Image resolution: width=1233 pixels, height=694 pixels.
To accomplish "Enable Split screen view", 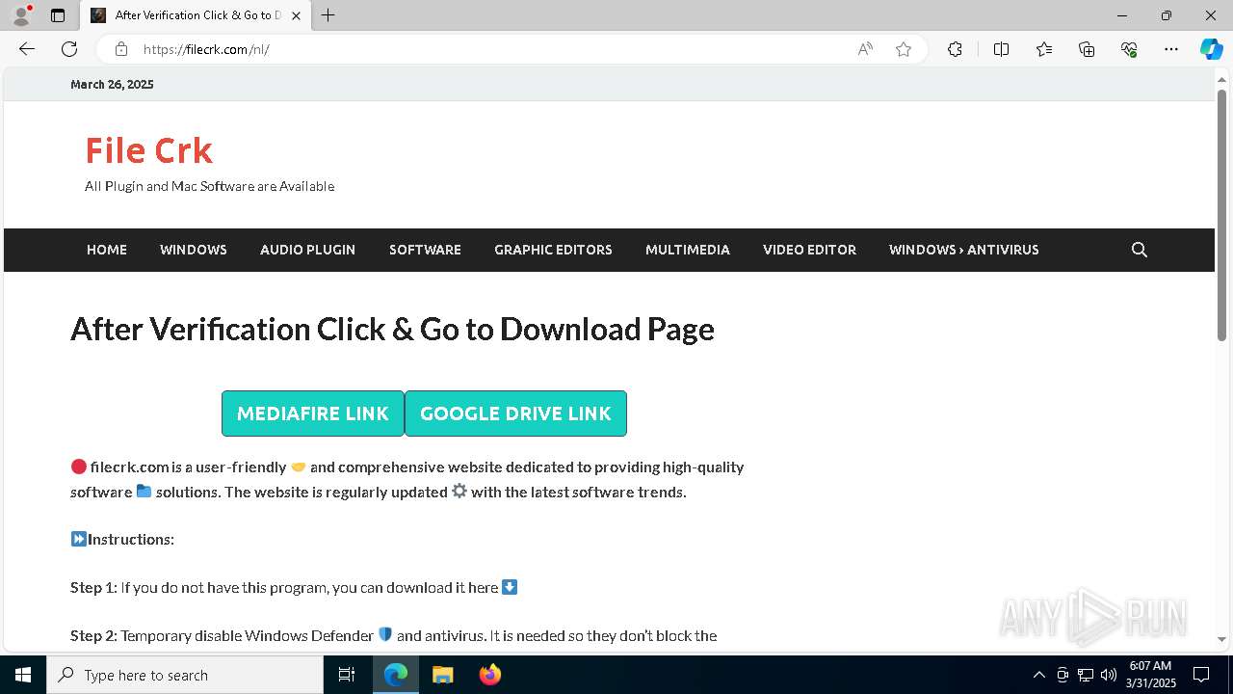I will 1001,49.
